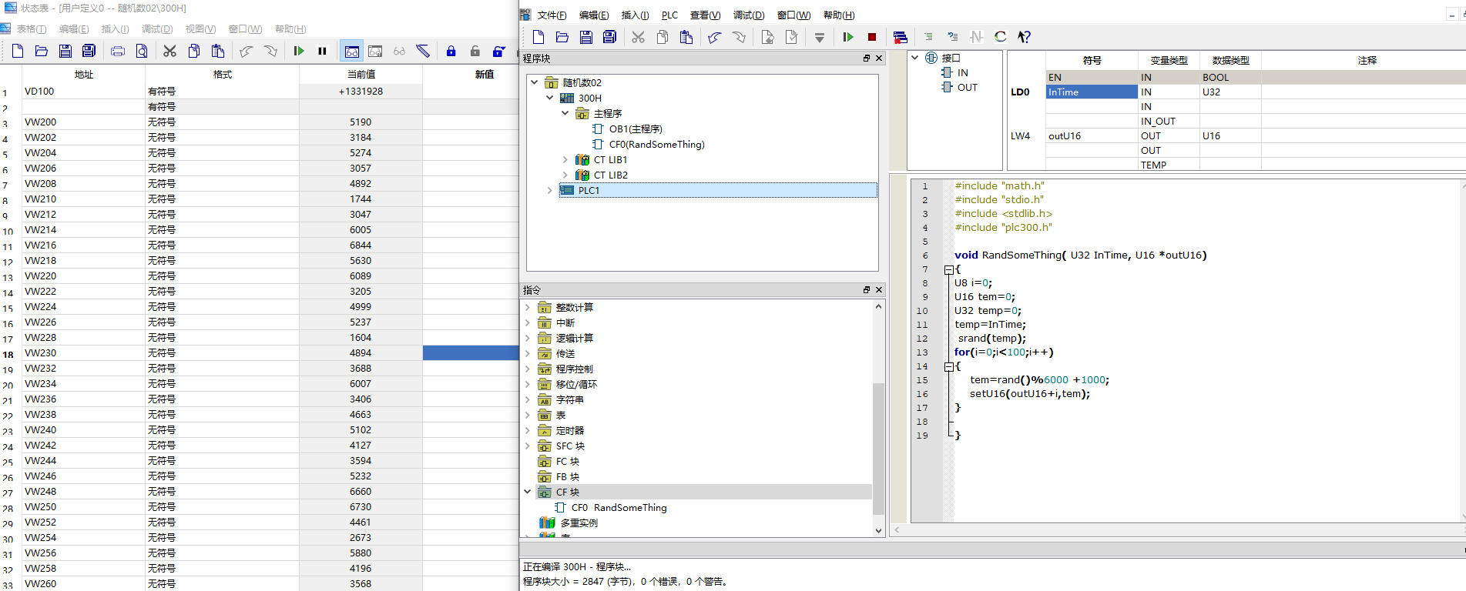Image resolution: width=1466 pixels, height=591 pixels.
Task: Open a file from status table toolbar
Action: point(42,52)
